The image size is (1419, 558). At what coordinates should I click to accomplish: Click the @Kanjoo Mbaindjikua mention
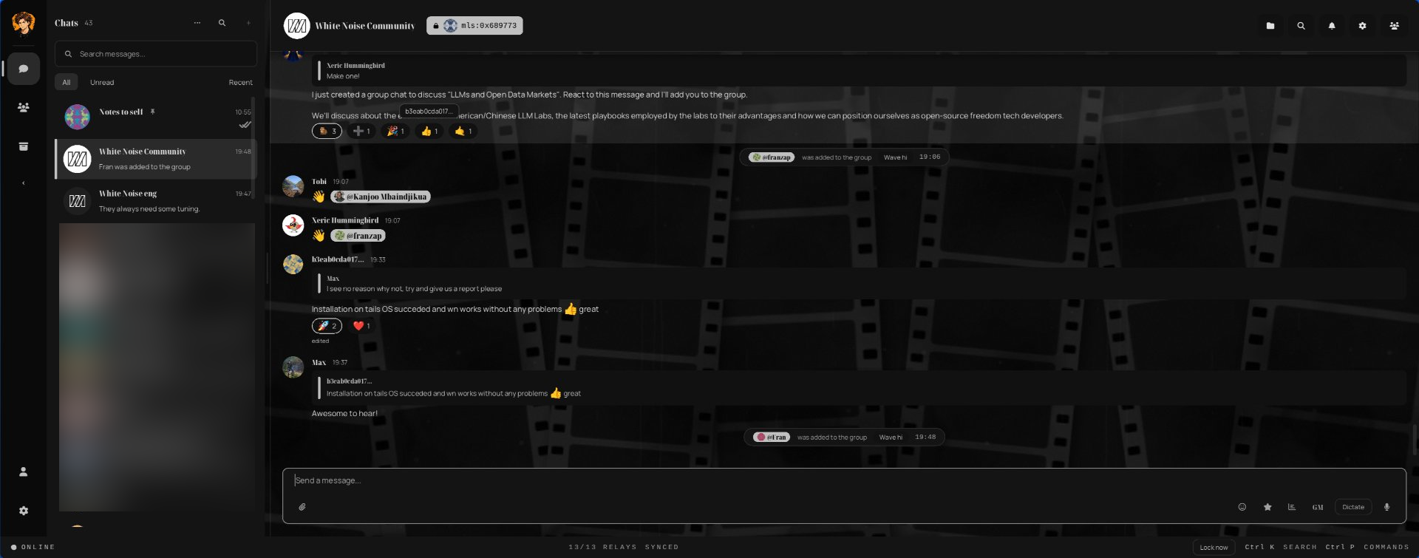[x=381, y=197]
